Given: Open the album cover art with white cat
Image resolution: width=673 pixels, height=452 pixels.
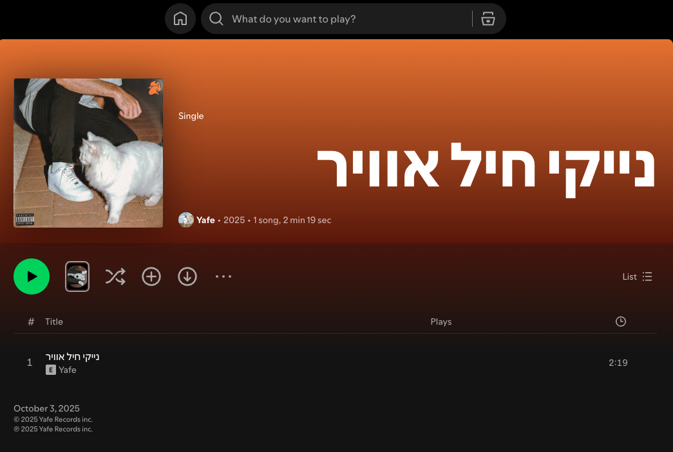Looking at the screenshot, I should [88, 153].
